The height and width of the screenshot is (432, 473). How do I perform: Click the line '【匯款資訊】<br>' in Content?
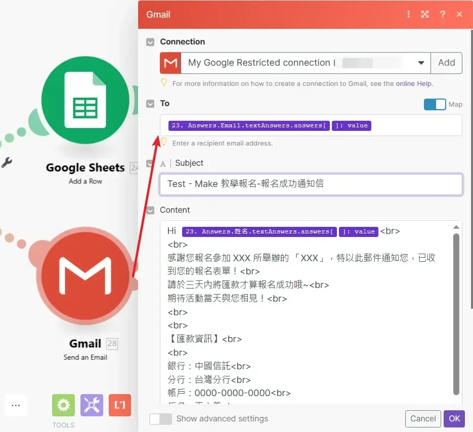(204, 339)
